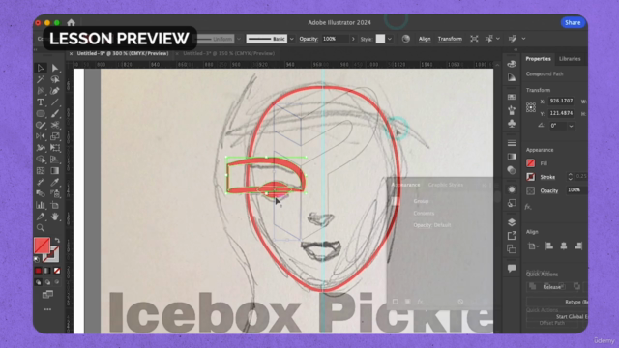The width and height of the screenshot is (619, 348).
Task: Click the Offset Path button
Action: click(552, 323)
